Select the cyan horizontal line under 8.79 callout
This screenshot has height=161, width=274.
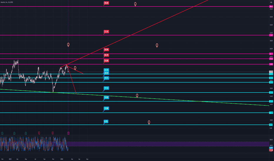135,125
